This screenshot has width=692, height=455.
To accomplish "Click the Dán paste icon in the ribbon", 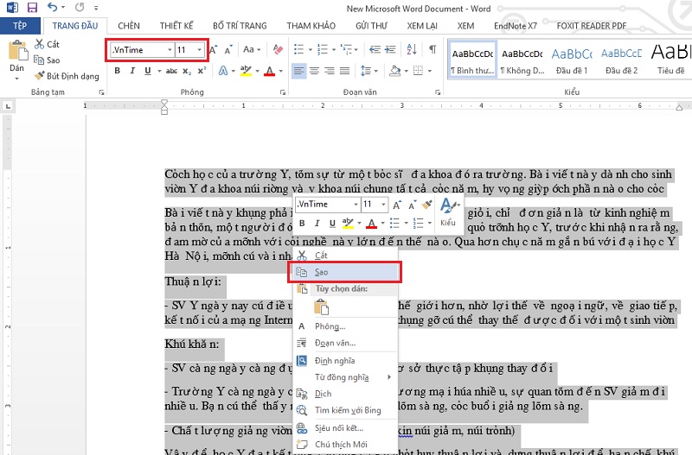I will (17, 50).
